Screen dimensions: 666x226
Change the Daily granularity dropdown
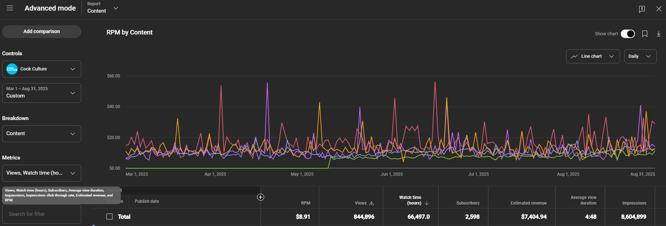pos(641,56)
